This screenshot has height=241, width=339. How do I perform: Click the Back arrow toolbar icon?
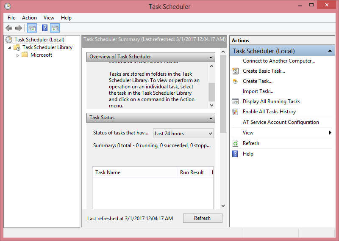pyautogui.click(x=9, y=28)
